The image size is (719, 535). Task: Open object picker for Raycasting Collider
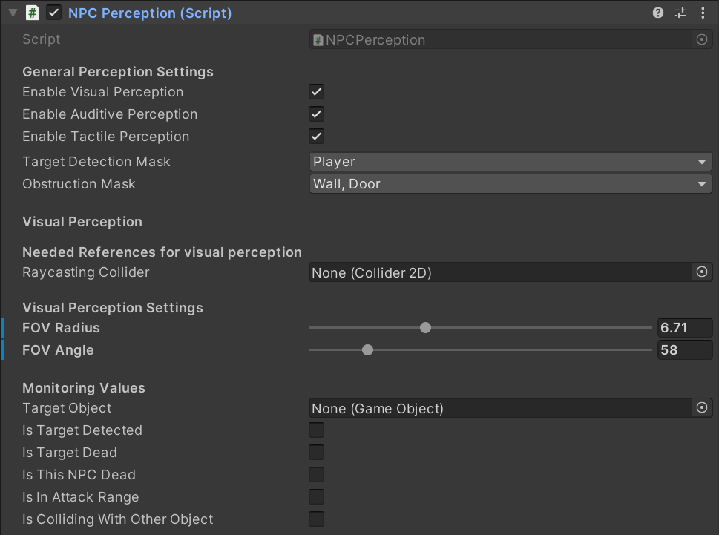tap(702, 272)
